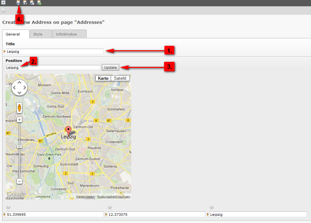Click the map zoom slider handle

(19, 147)
